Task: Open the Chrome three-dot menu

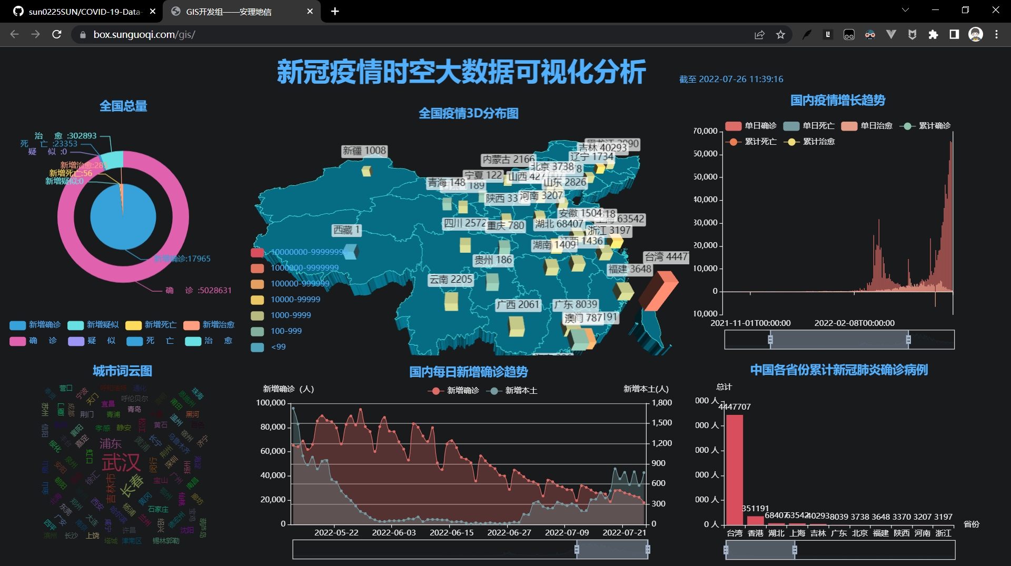Action: coord(996,34)
